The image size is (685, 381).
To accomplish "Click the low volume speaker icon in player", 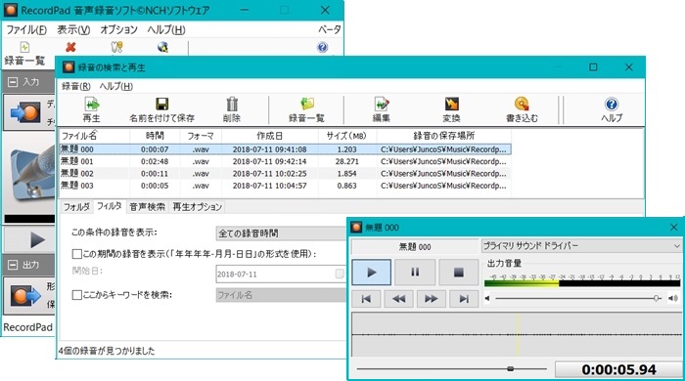I will coord(487,299).
